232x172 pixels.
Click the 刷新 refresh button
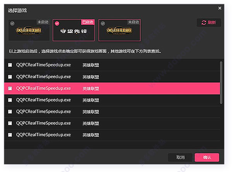(209, 23)
